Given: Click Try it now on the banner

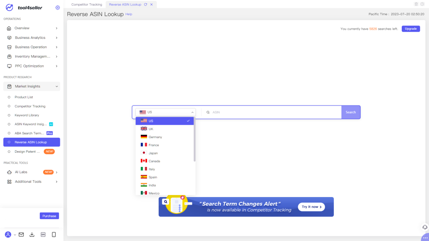Looking at the screenshot, I should [x=311, y=207].
